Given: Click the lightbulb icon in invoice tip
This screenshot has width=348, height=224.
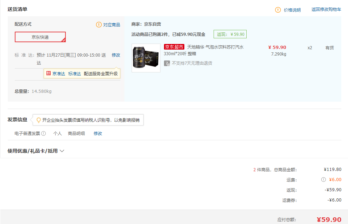Looking at the screenshot, I should coord(38,120).
